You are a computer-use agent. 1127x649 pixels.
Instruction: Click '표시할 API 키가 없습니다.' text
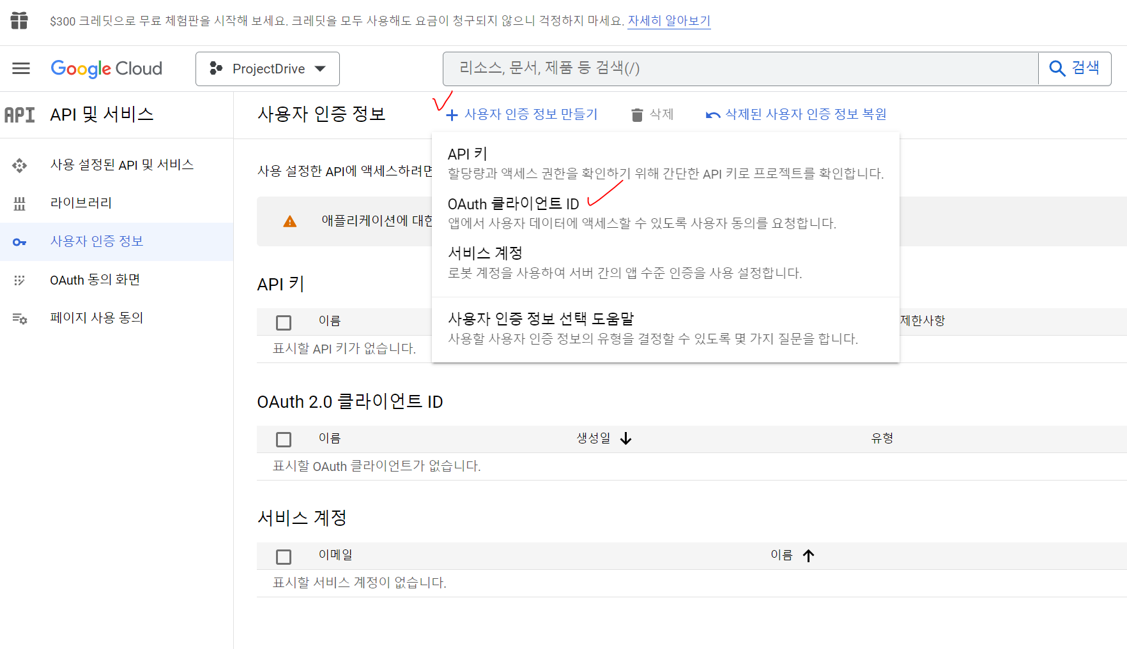tap(344, 349)
